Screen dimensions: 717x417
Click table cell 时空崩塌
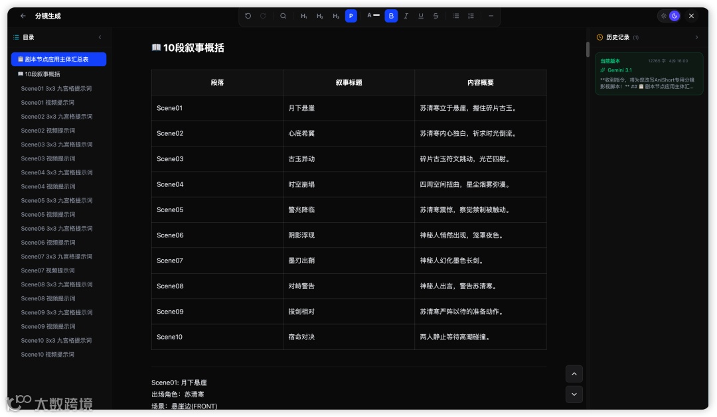tap(349, 184)
